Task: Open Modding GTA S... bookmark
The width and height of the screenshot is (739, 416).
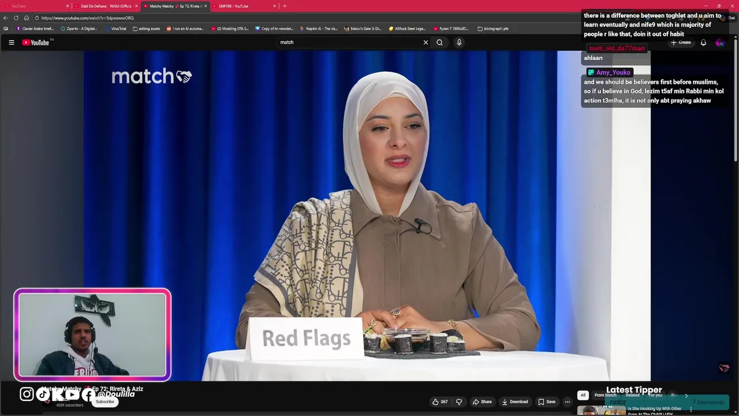Action: [x=230, y=28]
